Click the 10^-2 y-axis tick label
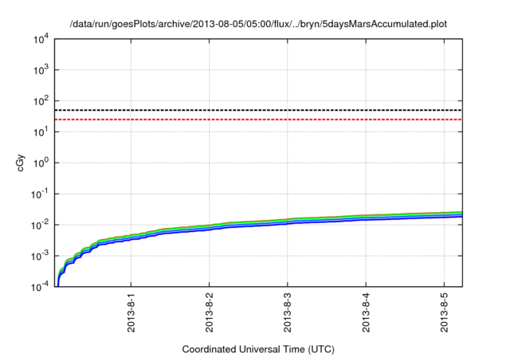This screenshot has width=510, height=357. coord(40,225)
